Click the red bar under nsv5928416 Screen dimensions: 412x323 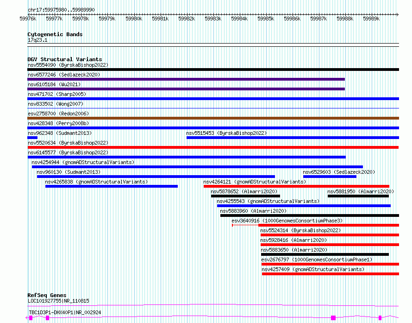tap(330, 245)
